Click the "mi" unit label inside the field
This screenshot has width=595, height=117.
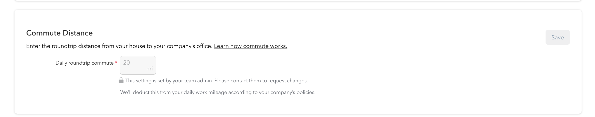149,68
